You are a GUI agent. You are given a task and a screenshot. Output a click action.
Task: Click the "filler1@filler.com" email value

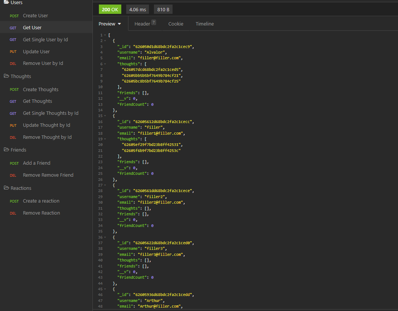tap(161, 133)
